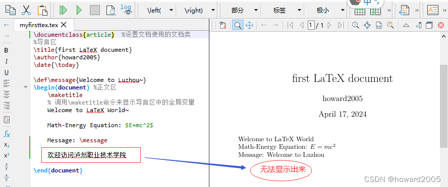Image resolution: width=448 pixels, height=187 pixels.
Task: Click the orange A text-frame icon
Action: pyautogui.click(x=432, y=10)
